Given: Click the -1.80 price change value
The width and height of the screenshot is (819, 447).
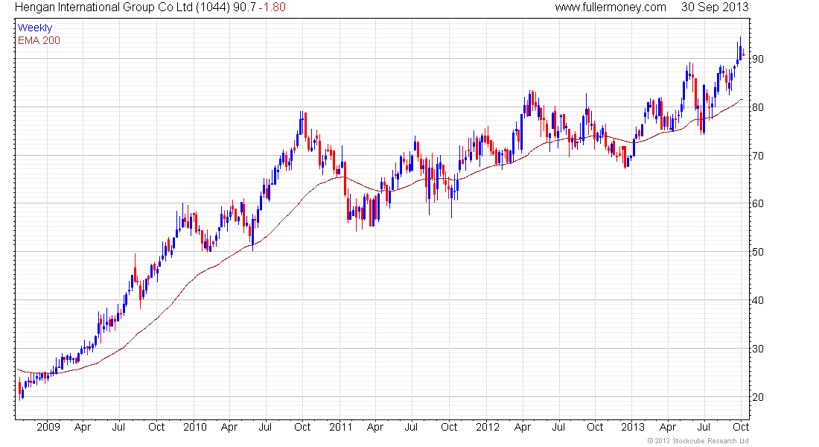Looking at the screenshot, I should point(272,7).
